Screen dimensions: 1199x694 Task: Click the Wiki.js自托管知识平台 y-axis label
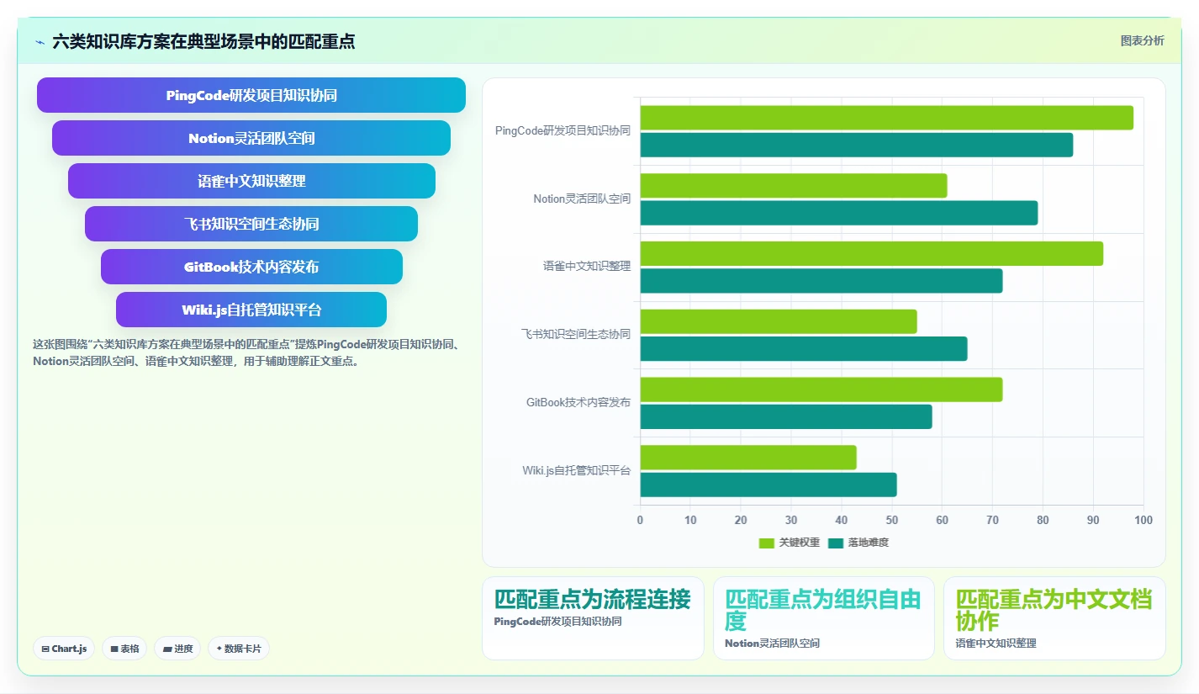click(x=576, y=470)
